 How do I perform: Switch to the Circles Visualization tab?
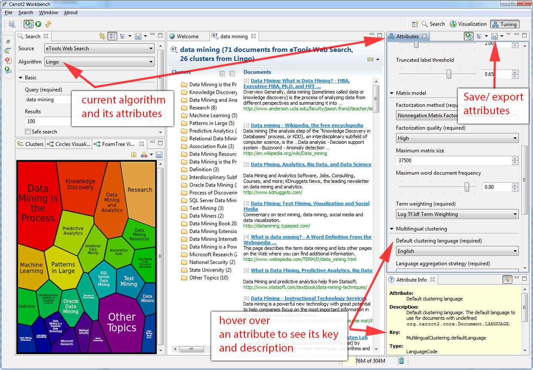[x=69, y=144]
